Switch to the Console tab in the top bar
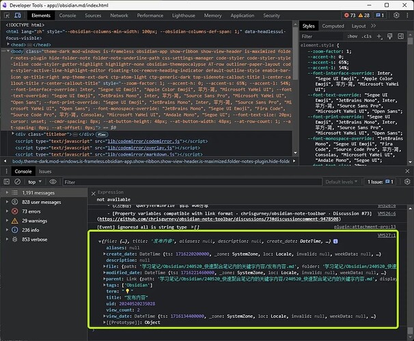Screen dimensions: 414x341 coord(68,15)
